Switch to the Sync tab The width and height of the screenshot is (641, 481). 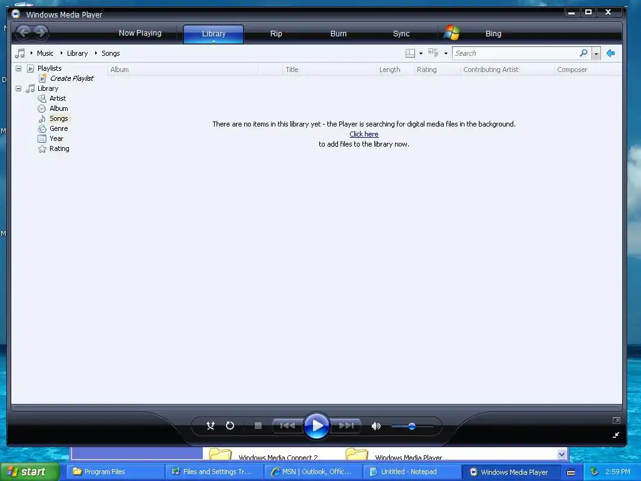coord(401,34)
